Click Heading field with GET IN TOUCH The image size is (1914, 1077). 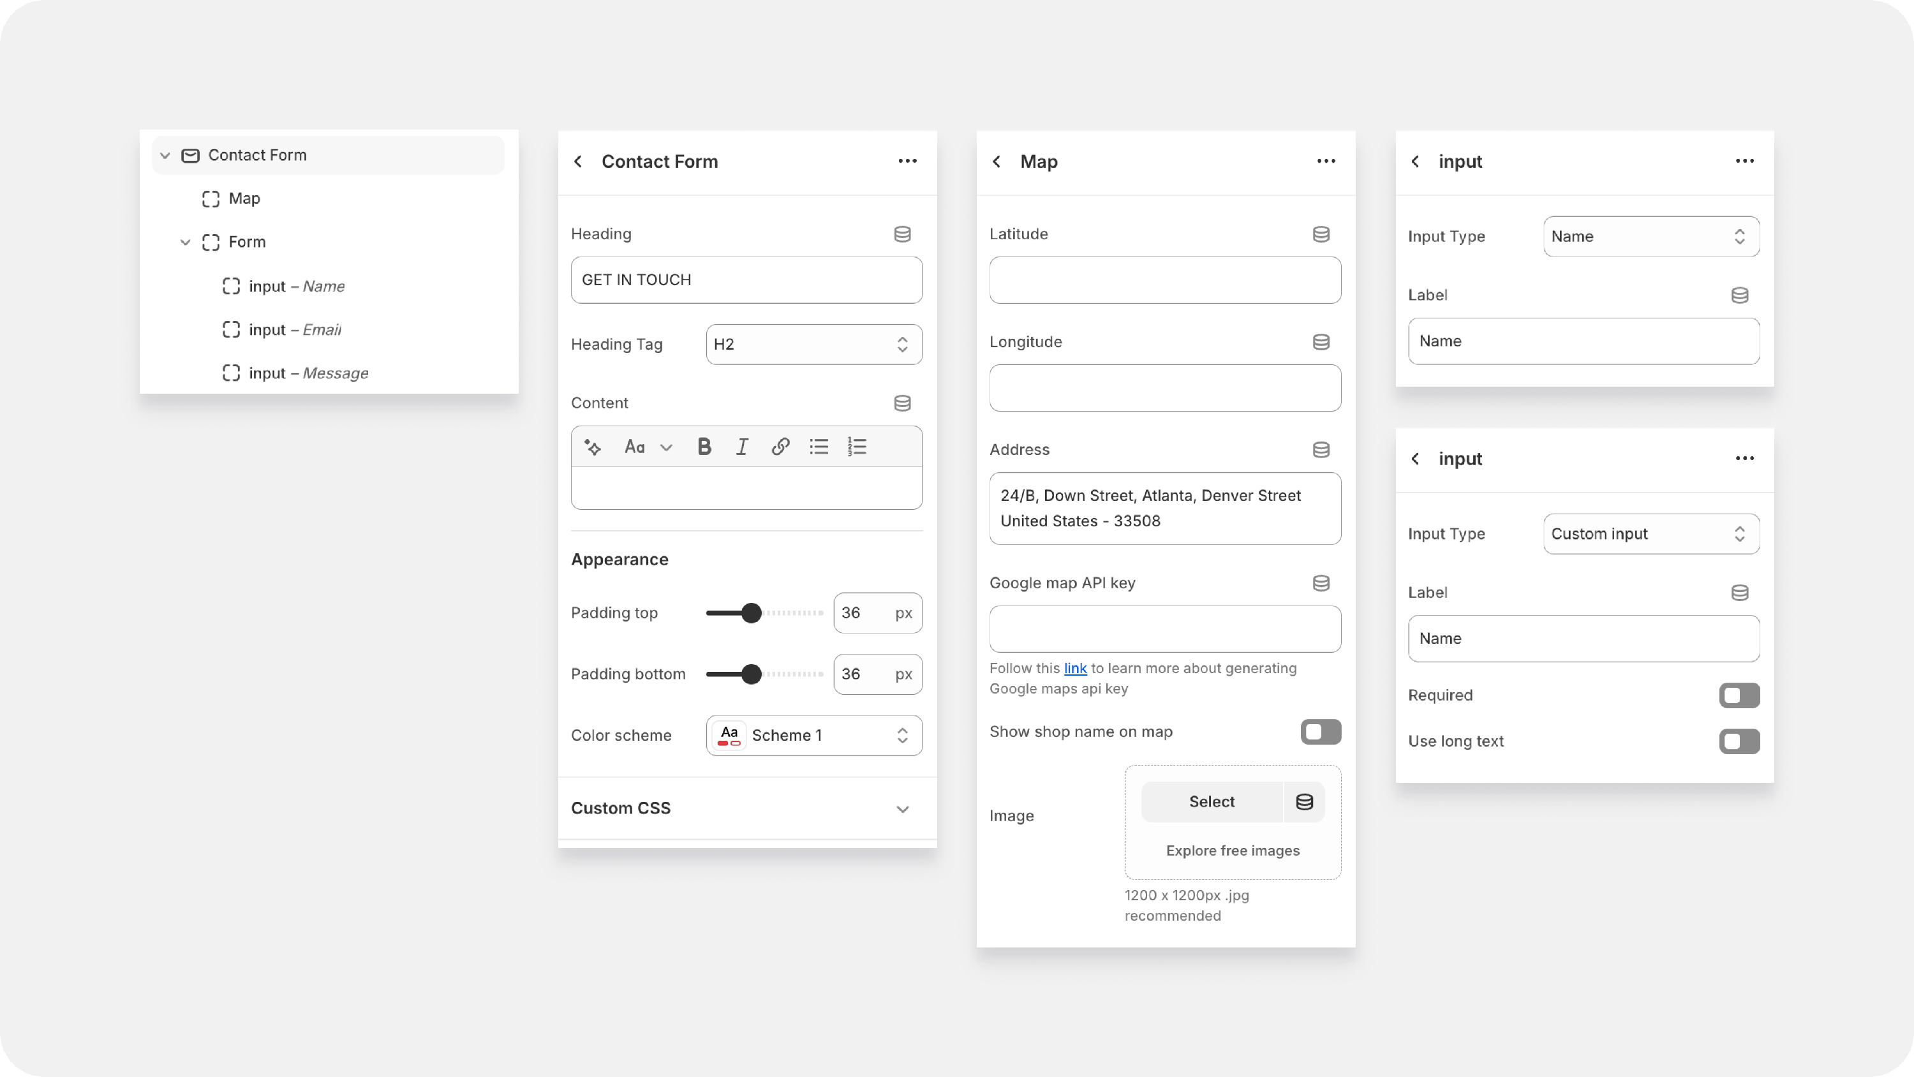point(746,280)
